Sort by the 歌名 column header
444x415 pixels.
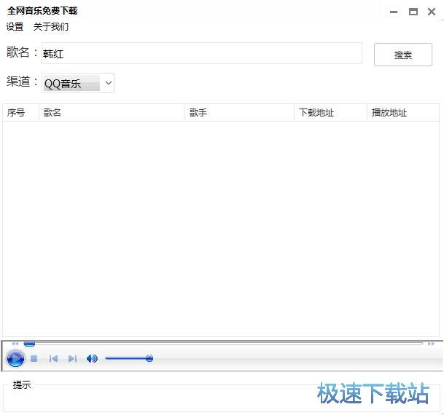click(x=112, y=113)
